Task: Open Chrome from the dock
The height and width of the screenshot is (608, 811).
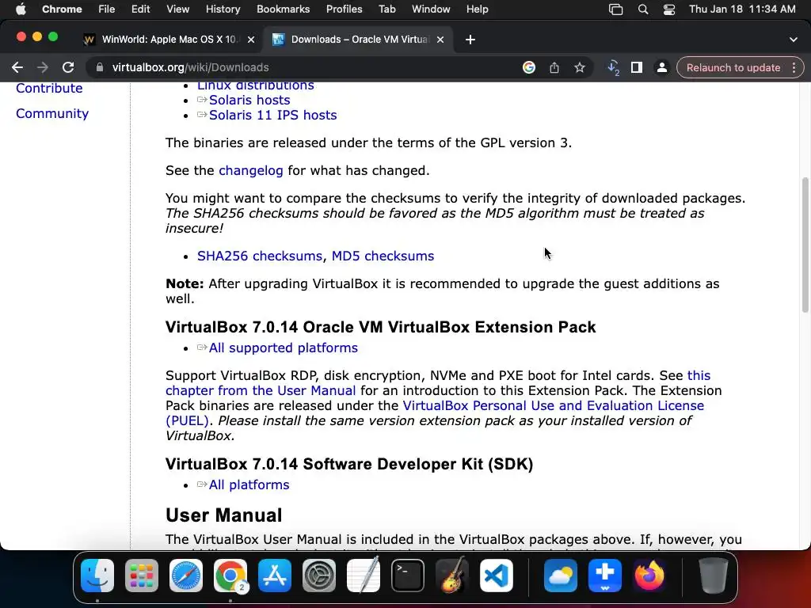Action: 230,575
